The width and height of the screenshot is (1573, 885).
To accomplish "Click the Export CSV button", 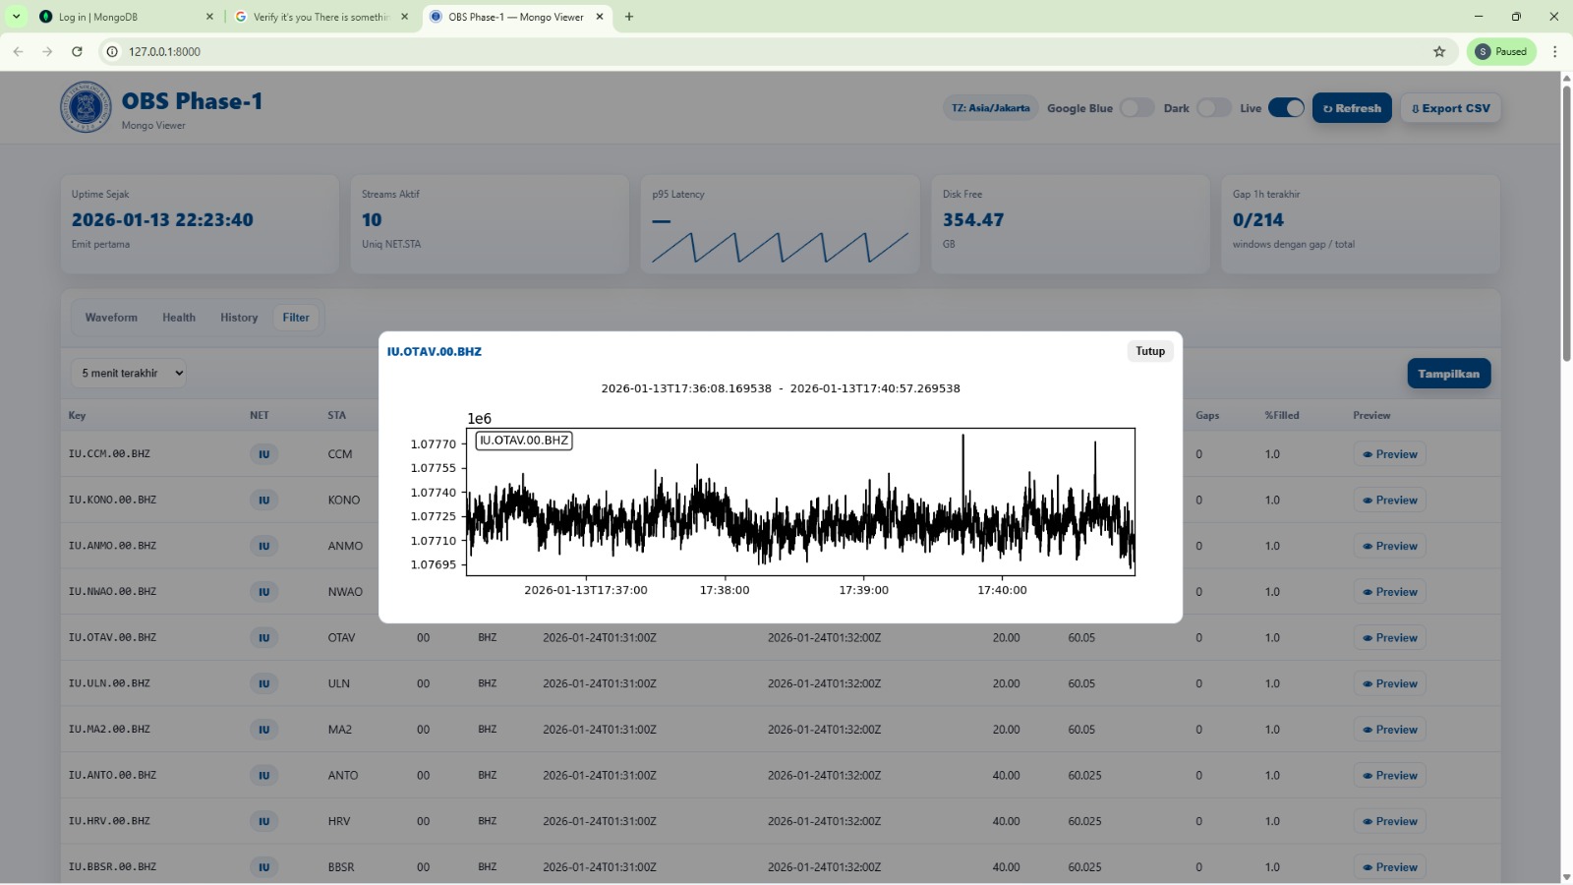I will tap(1451, 108).
